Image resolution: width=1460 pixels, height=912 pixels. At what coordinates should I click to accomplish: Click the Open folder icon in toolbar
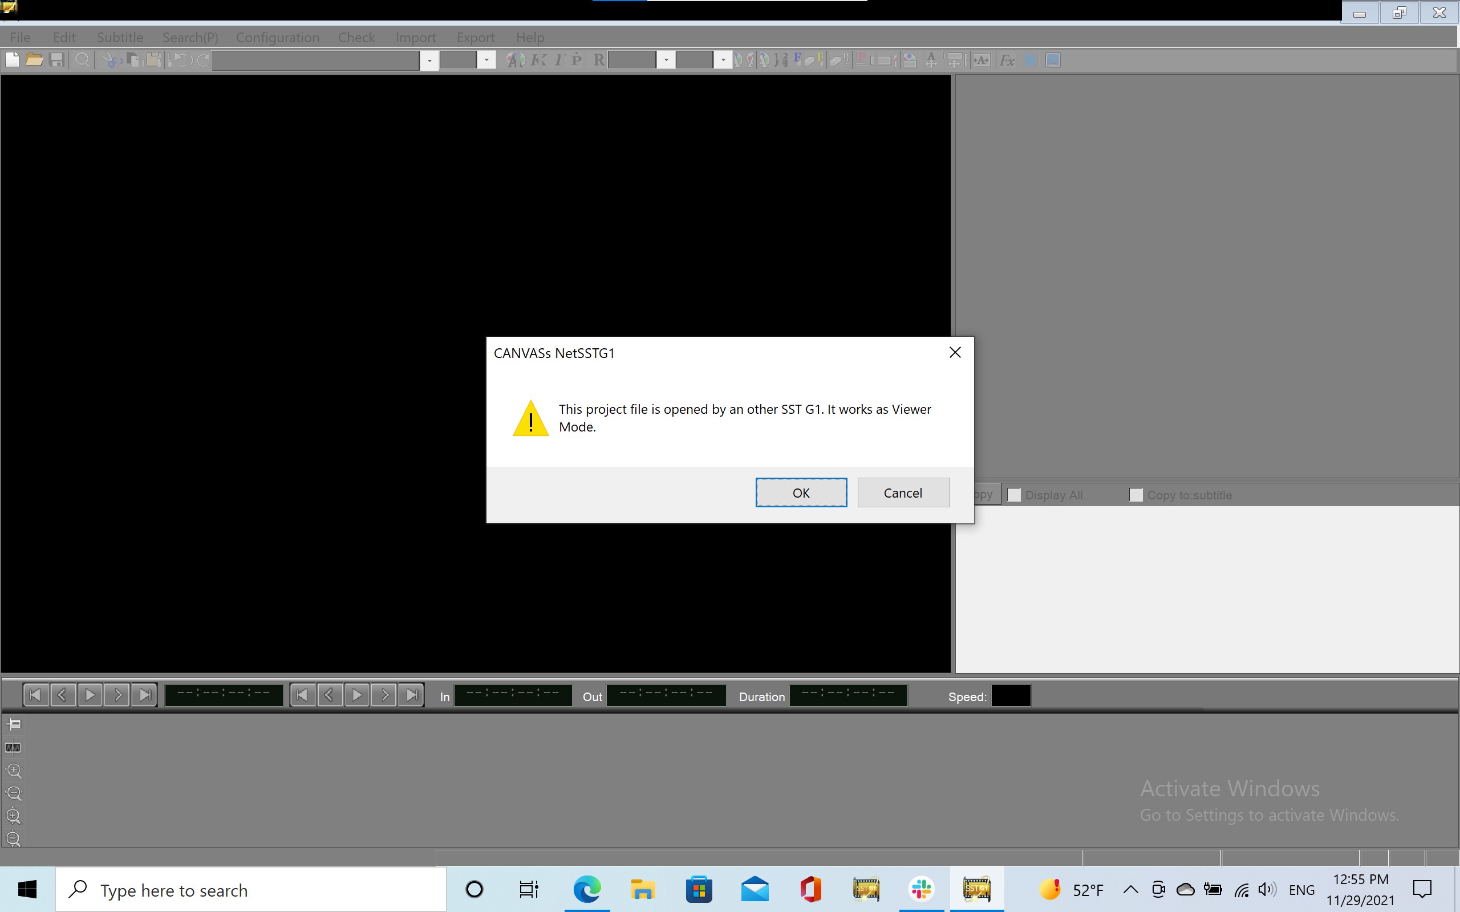click(x=34, y=60)
